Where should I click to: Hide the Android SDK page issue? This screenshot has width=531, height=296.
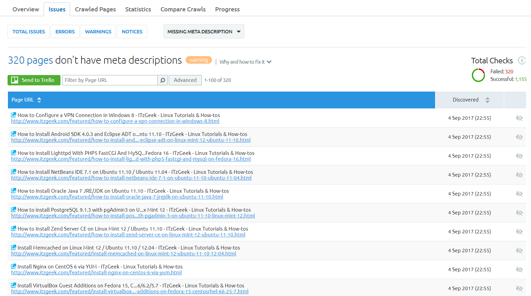[x=519, y=137]
